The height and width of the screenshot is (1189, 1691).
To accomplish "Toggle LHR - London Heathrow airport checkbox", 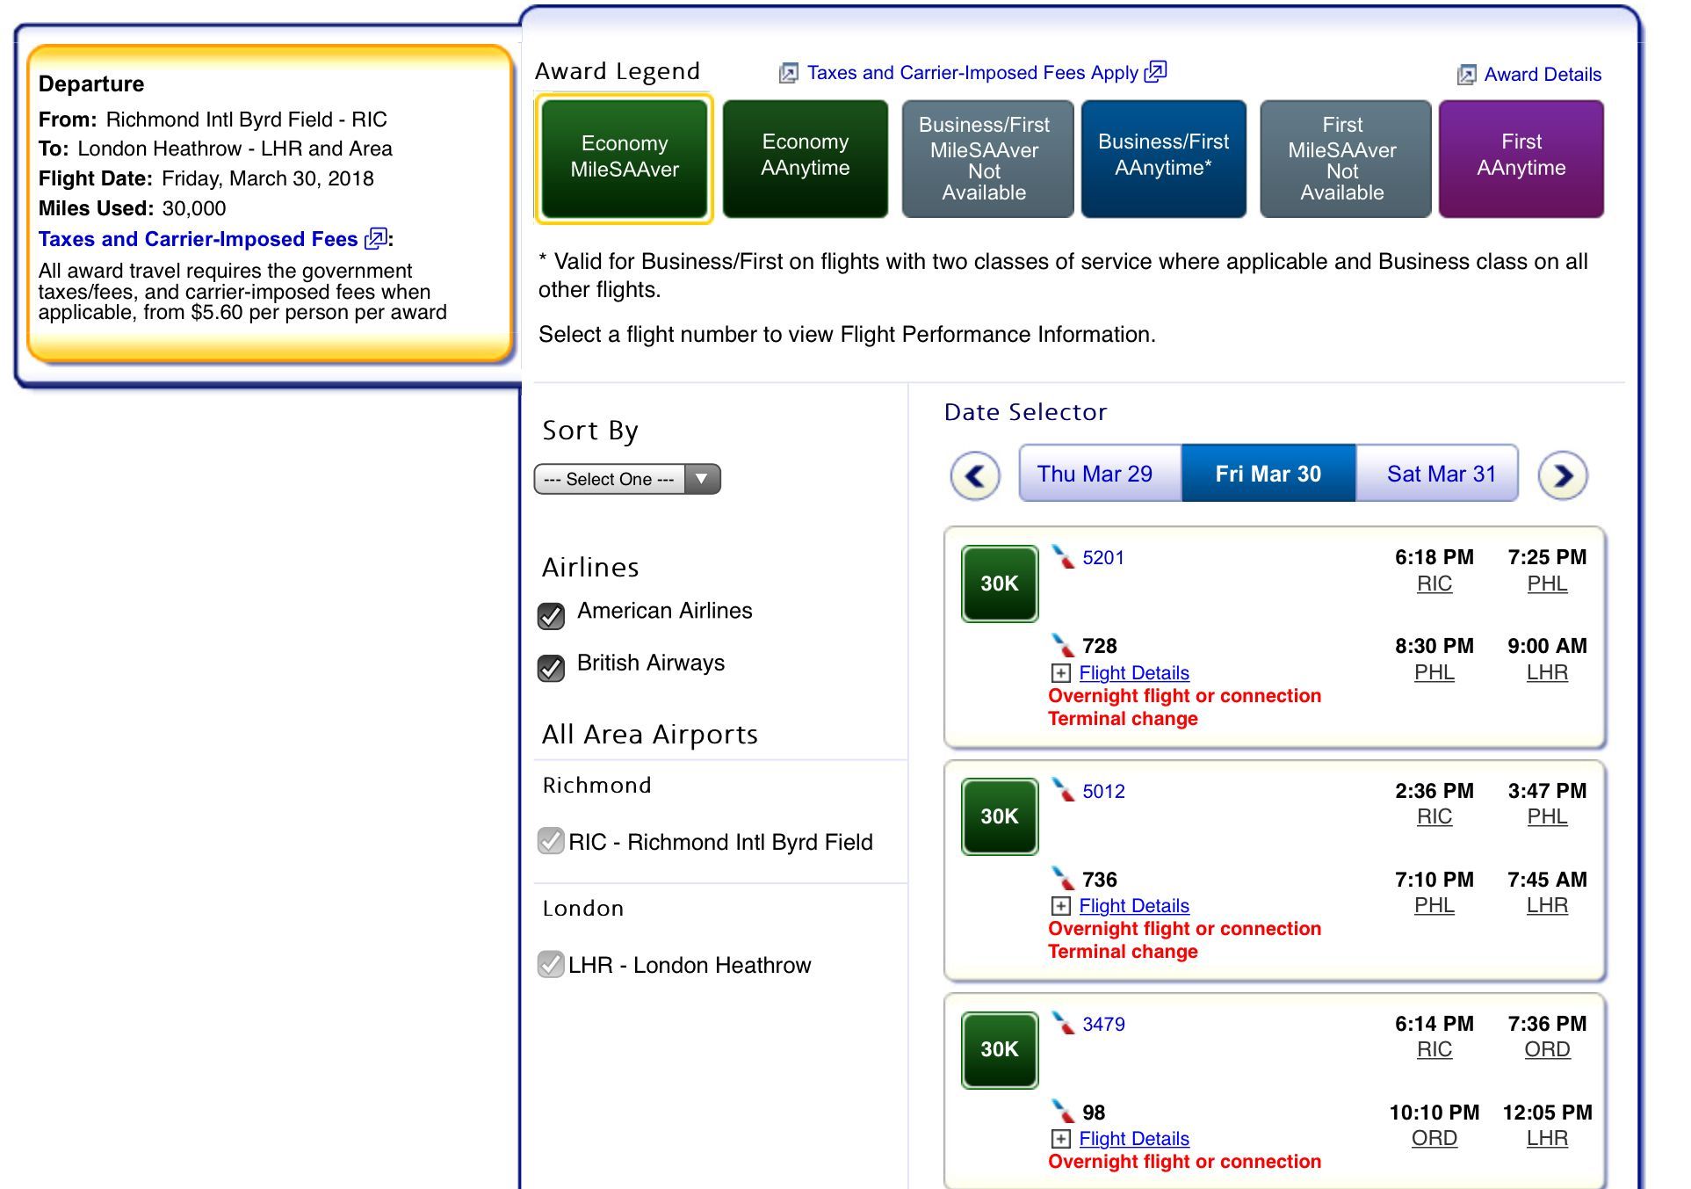I will 551,964.
